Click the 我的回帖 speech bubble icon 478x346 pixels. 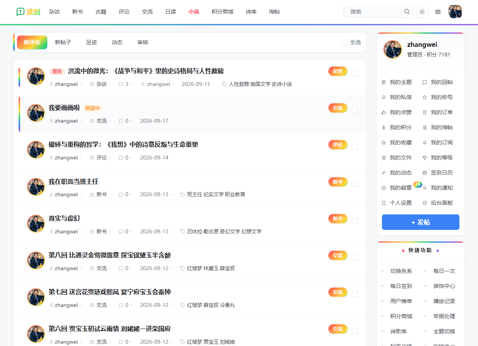coord(425,82)
